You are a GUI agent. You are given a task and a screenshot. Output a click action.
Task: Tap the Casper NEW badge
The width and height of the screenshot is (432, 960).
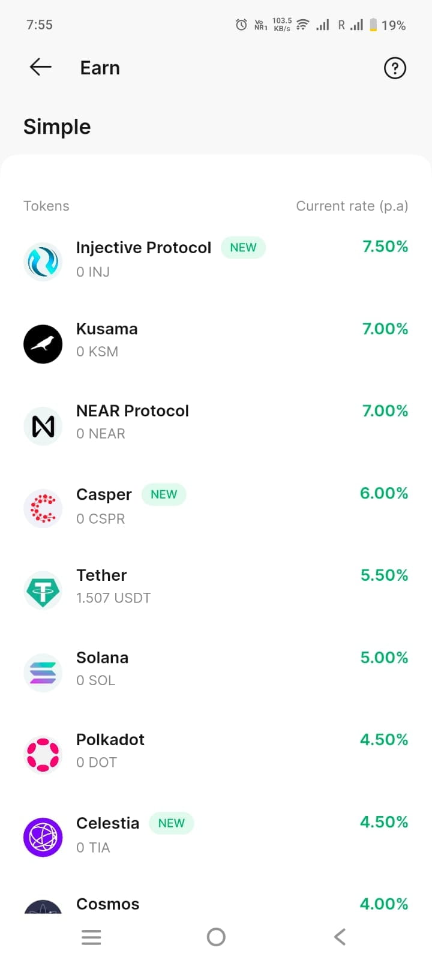164,494
